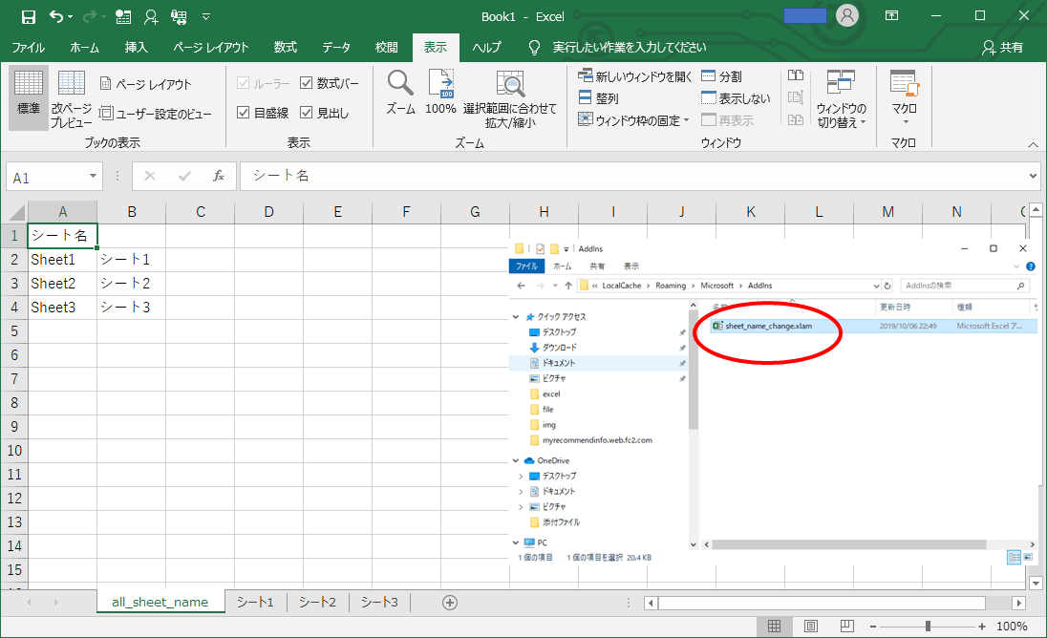This screenshot has height=638, width=1047.
Task: Uncheck the 目盛線 gridlines checkbox
Action: (244, 113)
